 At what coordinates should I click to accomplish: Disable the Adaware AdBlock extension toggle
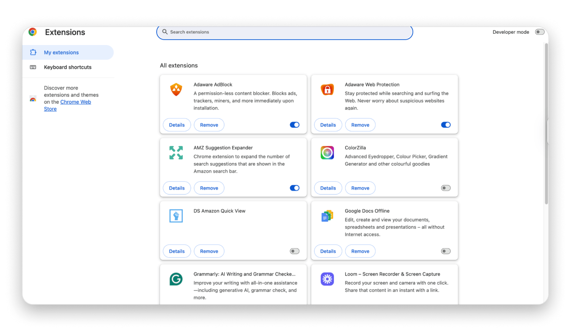pos(294,125)
